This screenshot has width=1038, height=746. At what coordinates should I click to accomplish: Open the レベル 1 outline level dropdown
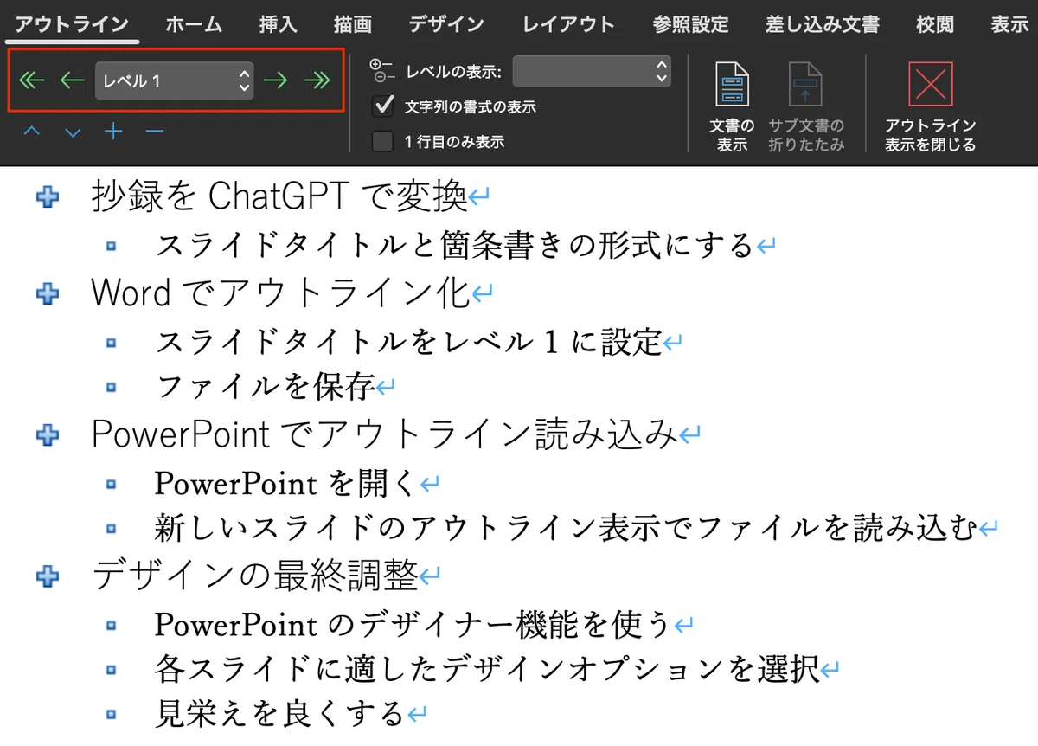tap(175, 81)
